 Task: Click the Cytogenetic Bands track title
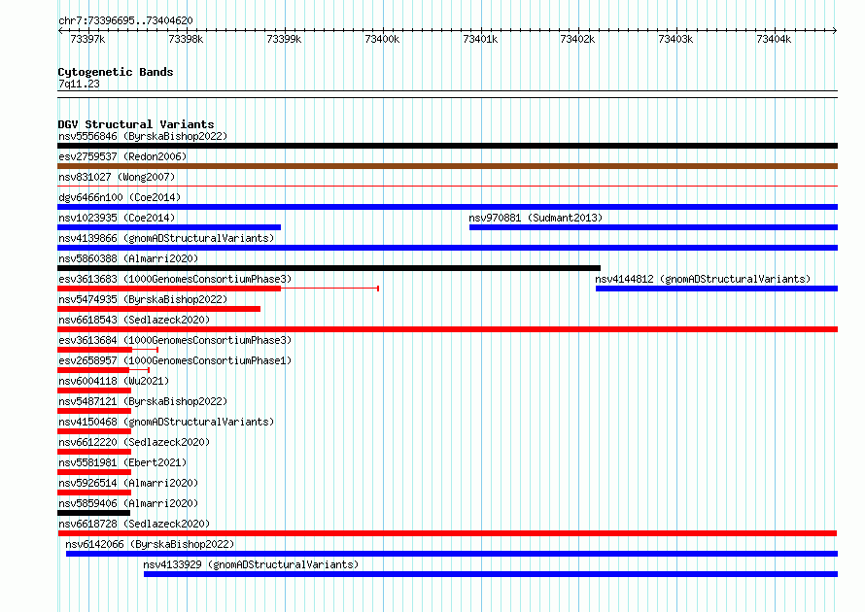click(116, 72)
